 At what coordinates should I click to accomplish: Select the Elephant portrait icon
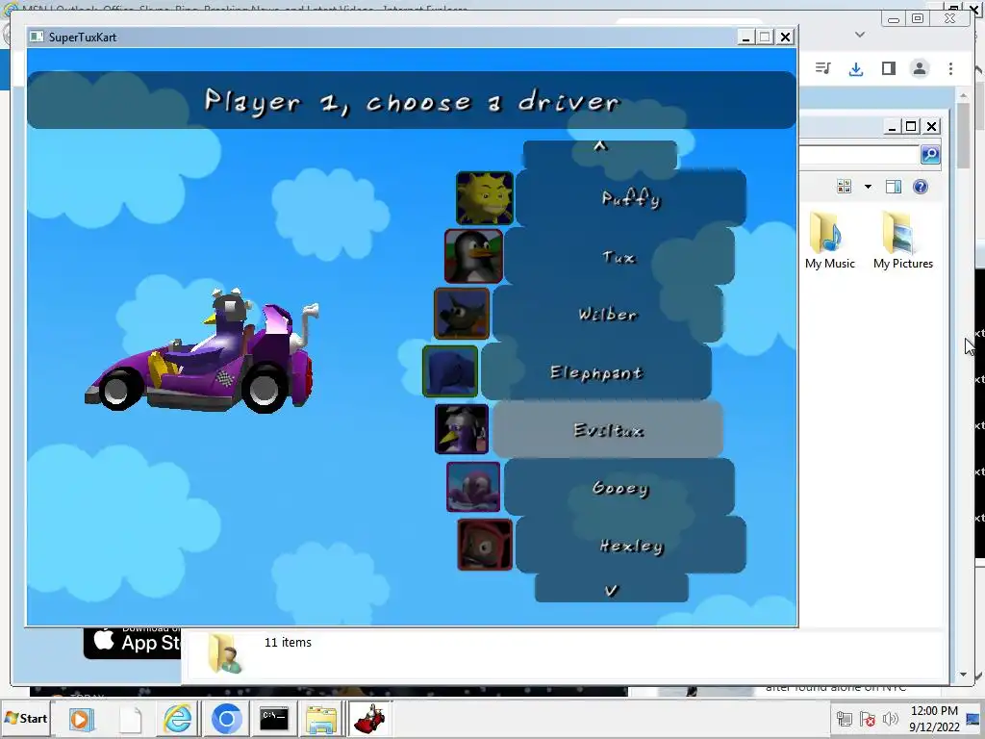[450, 371]
